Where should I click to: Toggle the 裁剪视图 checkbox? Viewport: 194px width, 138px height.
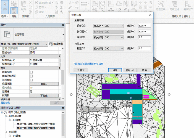[32, 72]
